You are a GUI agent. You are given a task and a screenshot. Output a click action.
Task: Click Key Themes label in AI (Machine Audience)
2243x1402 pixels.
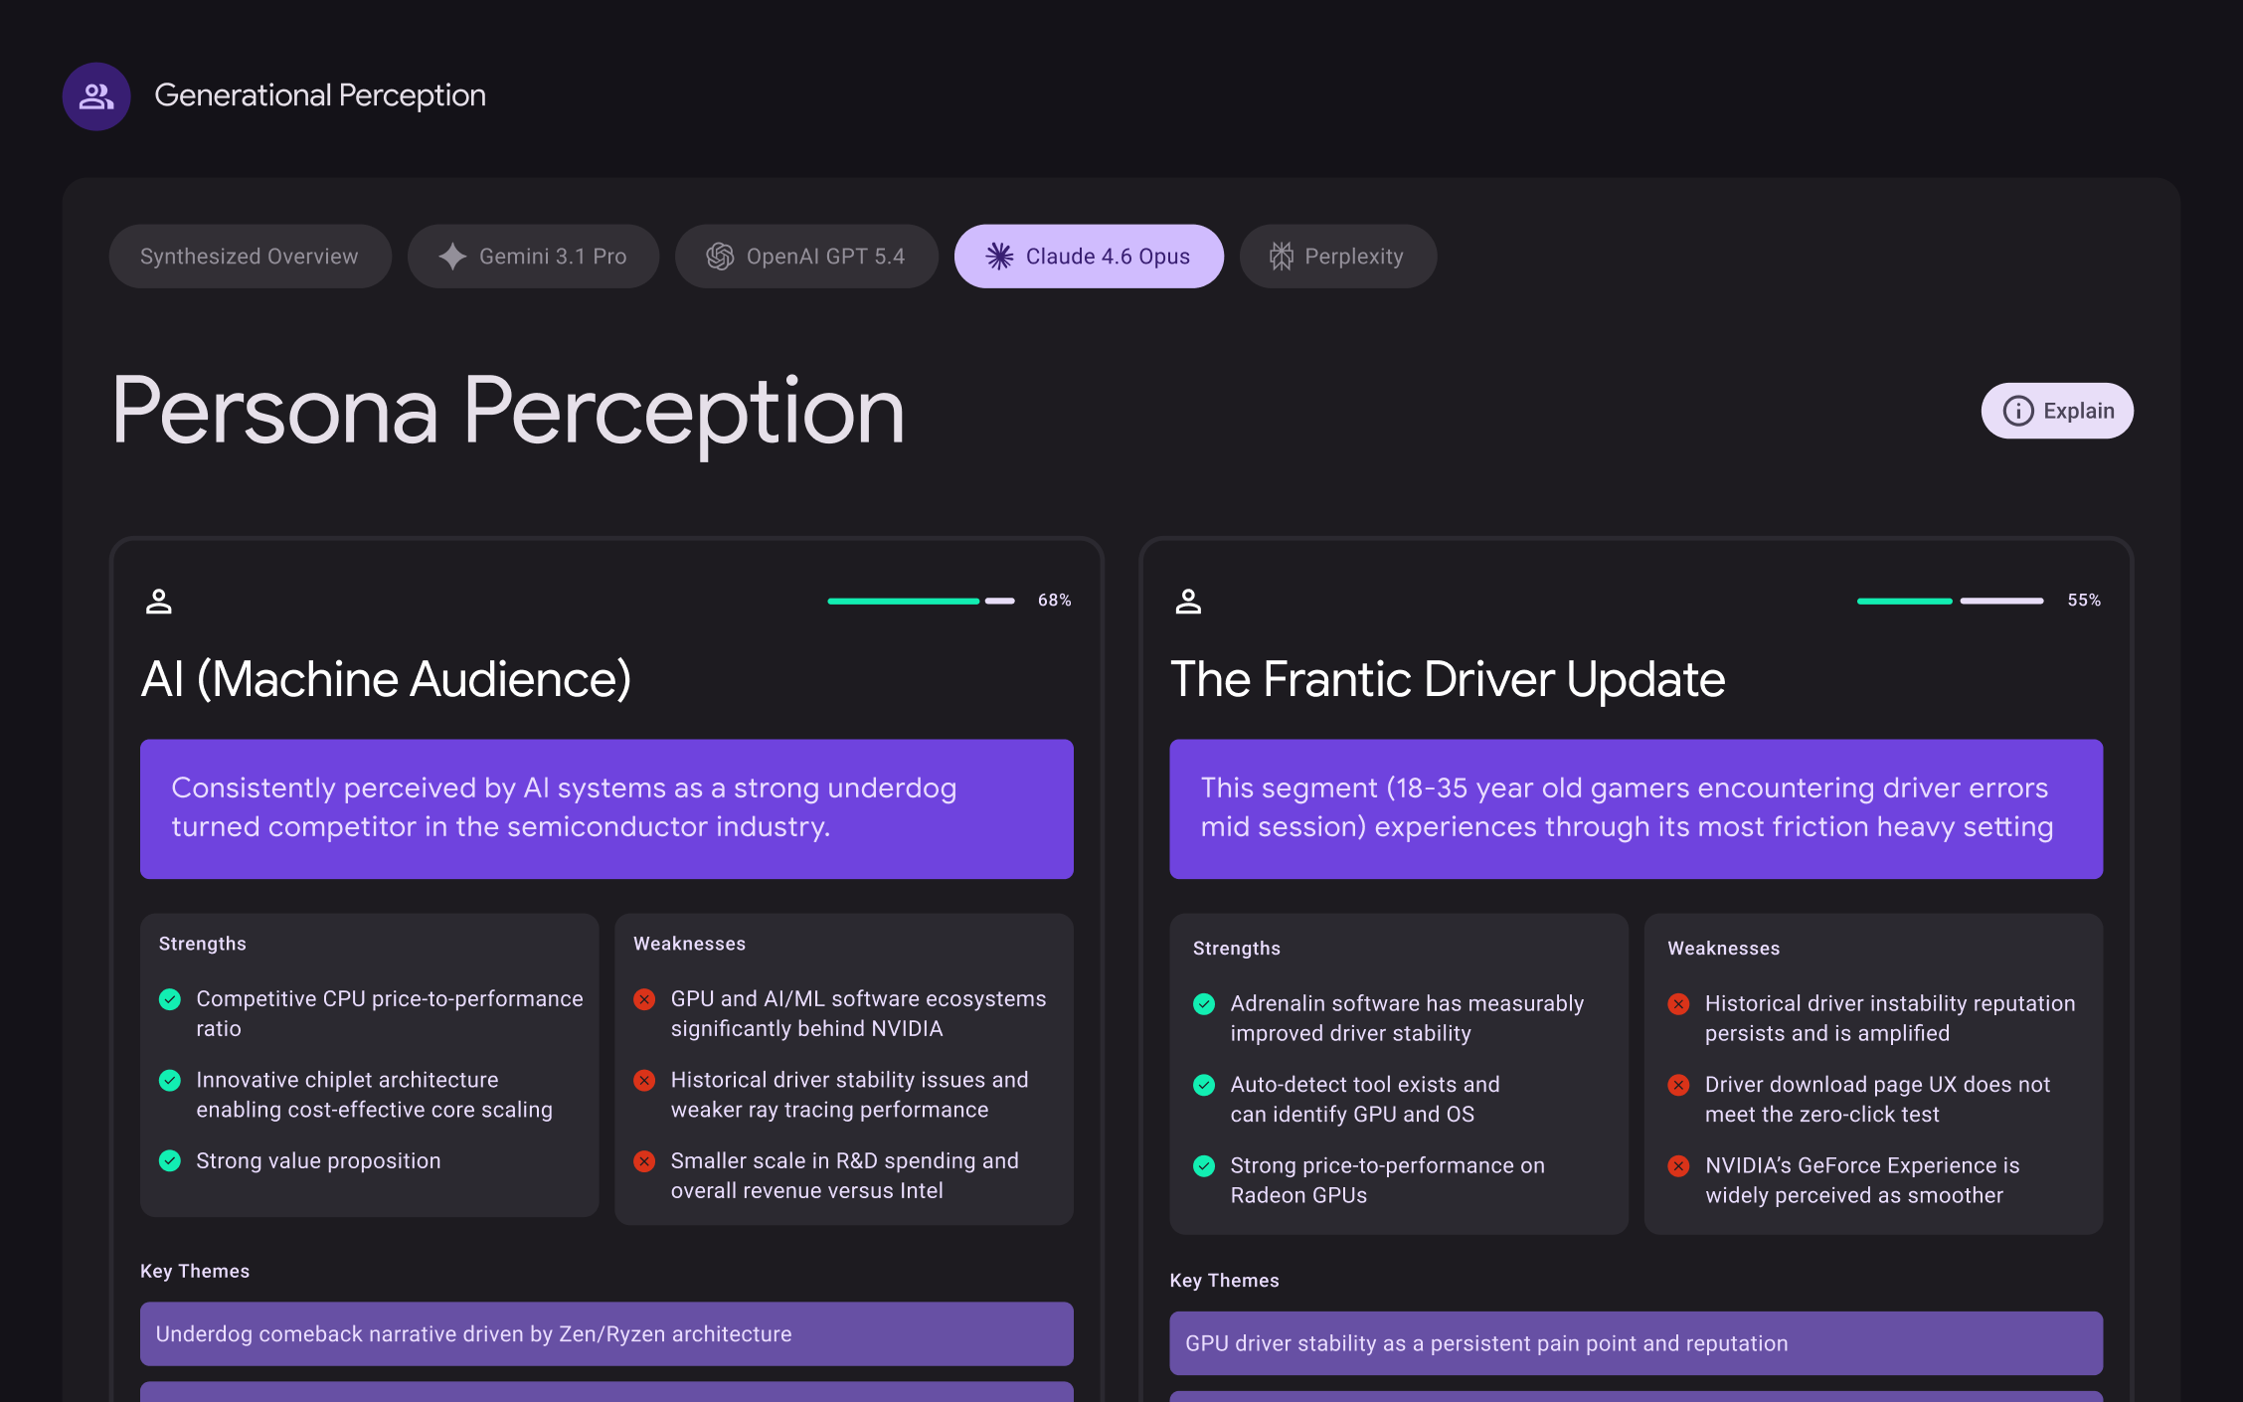point(195,1271)
